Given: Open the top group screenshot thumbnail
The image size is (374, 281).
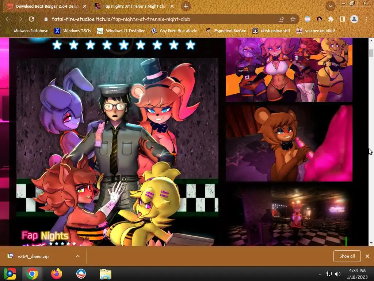Looking at the screenshot, I should pyautogui.click(x=289, y=70).
